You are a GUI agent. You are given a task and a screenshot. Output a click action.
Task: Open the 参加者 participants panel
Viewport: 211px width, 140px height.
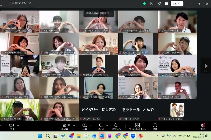(65, 127)
